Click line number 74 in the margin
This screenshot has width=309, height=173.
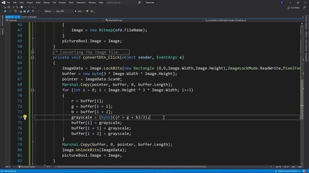20,117
